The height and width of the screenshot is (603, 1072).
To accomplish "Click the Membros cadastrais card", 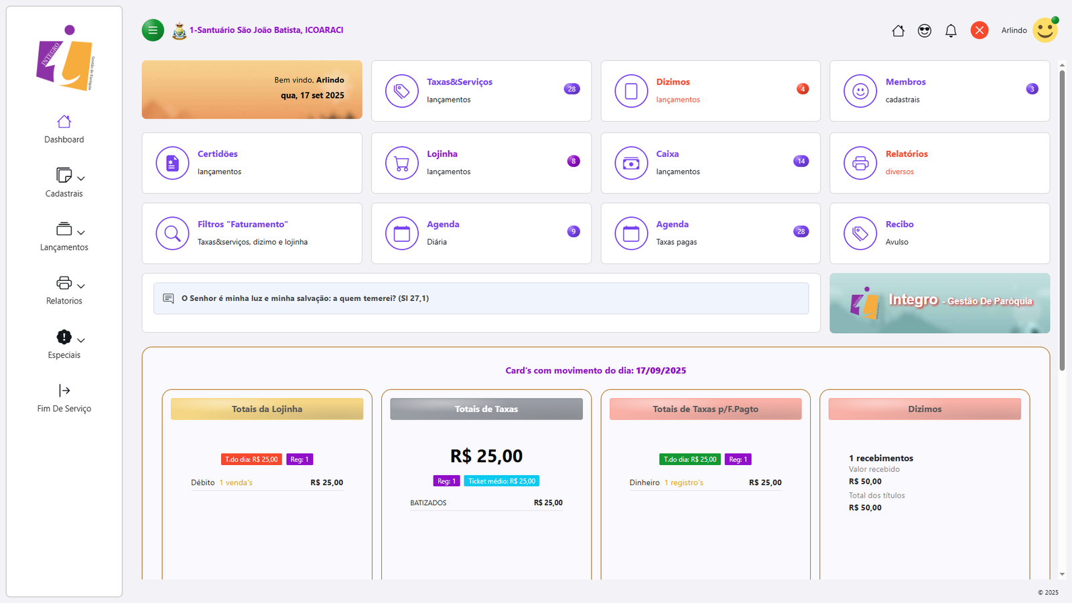I will (x=939, y=91).
